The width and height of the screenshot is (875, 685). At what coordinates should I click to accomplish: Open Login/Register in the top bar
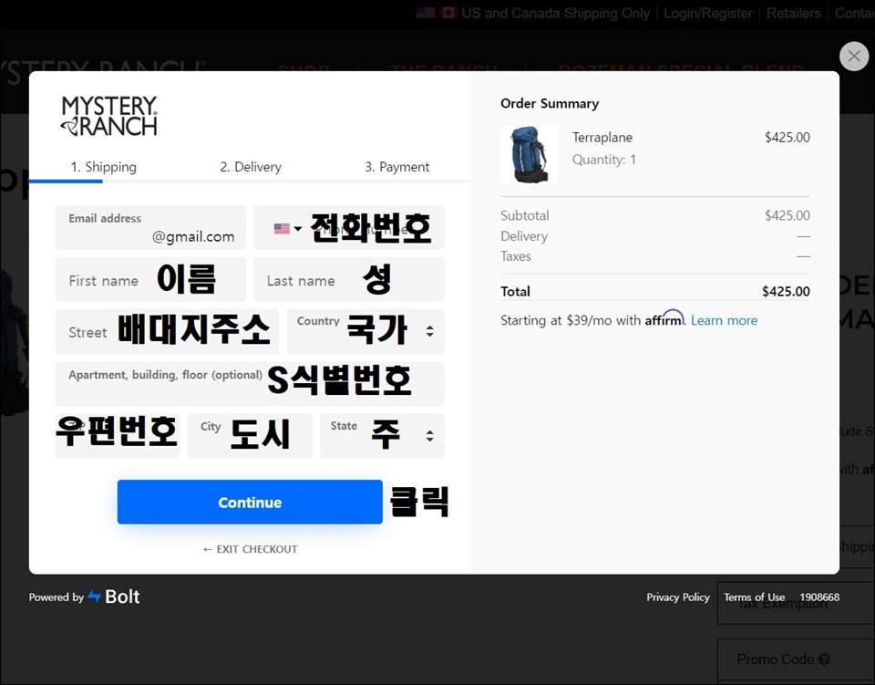[707, 14]
